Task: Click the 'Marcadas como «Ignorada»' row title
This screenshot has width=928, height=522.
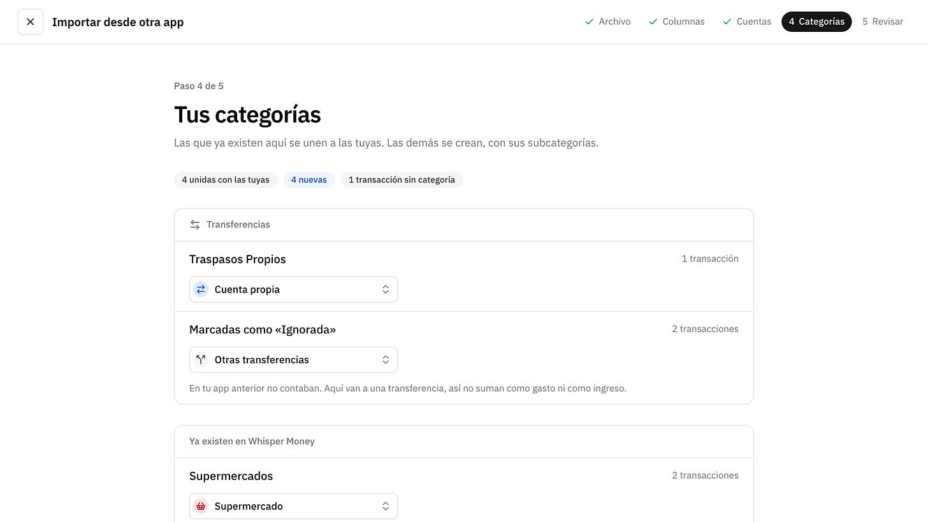Action: tap(263, 330)
